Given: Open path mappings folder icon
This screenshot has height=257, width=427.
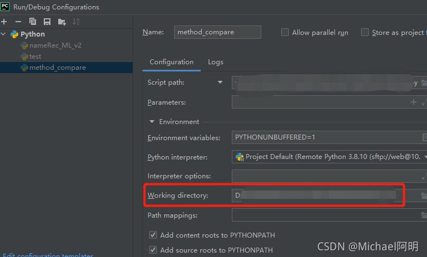Looking at the screenshot, I should click(x=424, y=215).
